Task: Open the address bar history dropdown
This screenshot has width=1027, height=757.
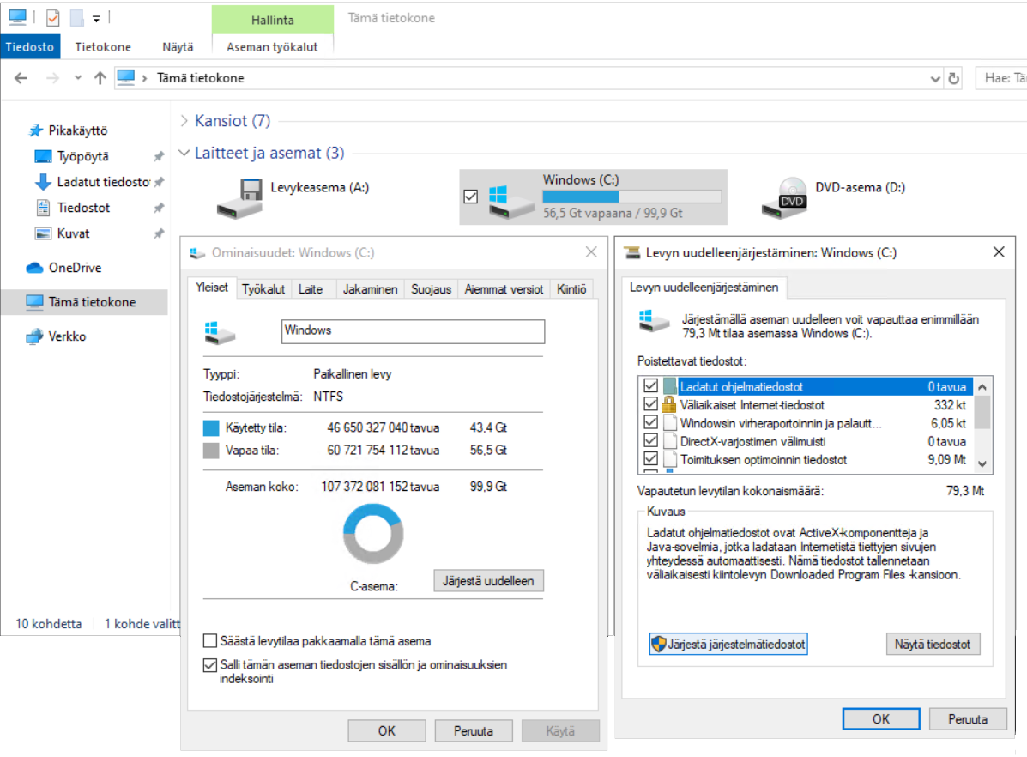Action: pos(934,79)
